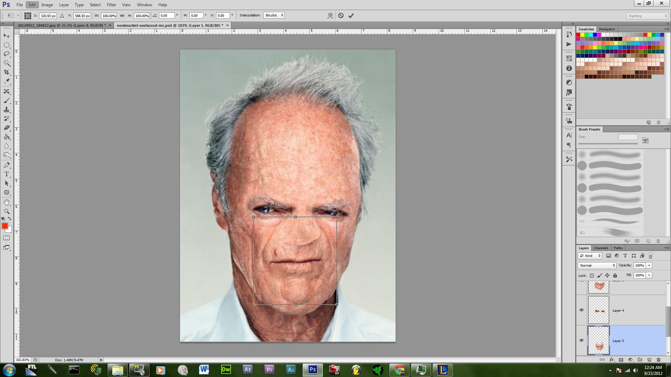This screenshot has width=671, height=377.
Task: Toggle lock image pixels brush icon
Action: (x=599, y=275)
